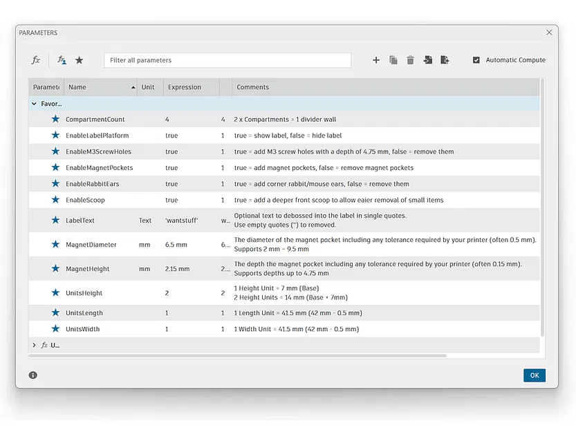Expand the User Parameters section at bottom
Image resolution: width=576 pixels, height=432 pixels.
34,345
